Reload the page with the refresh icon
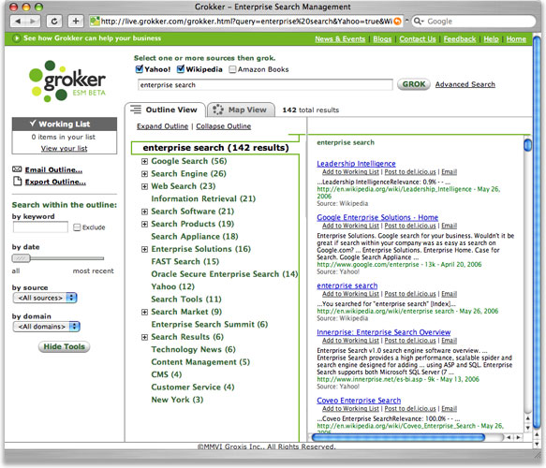 [x=54, y=22]
